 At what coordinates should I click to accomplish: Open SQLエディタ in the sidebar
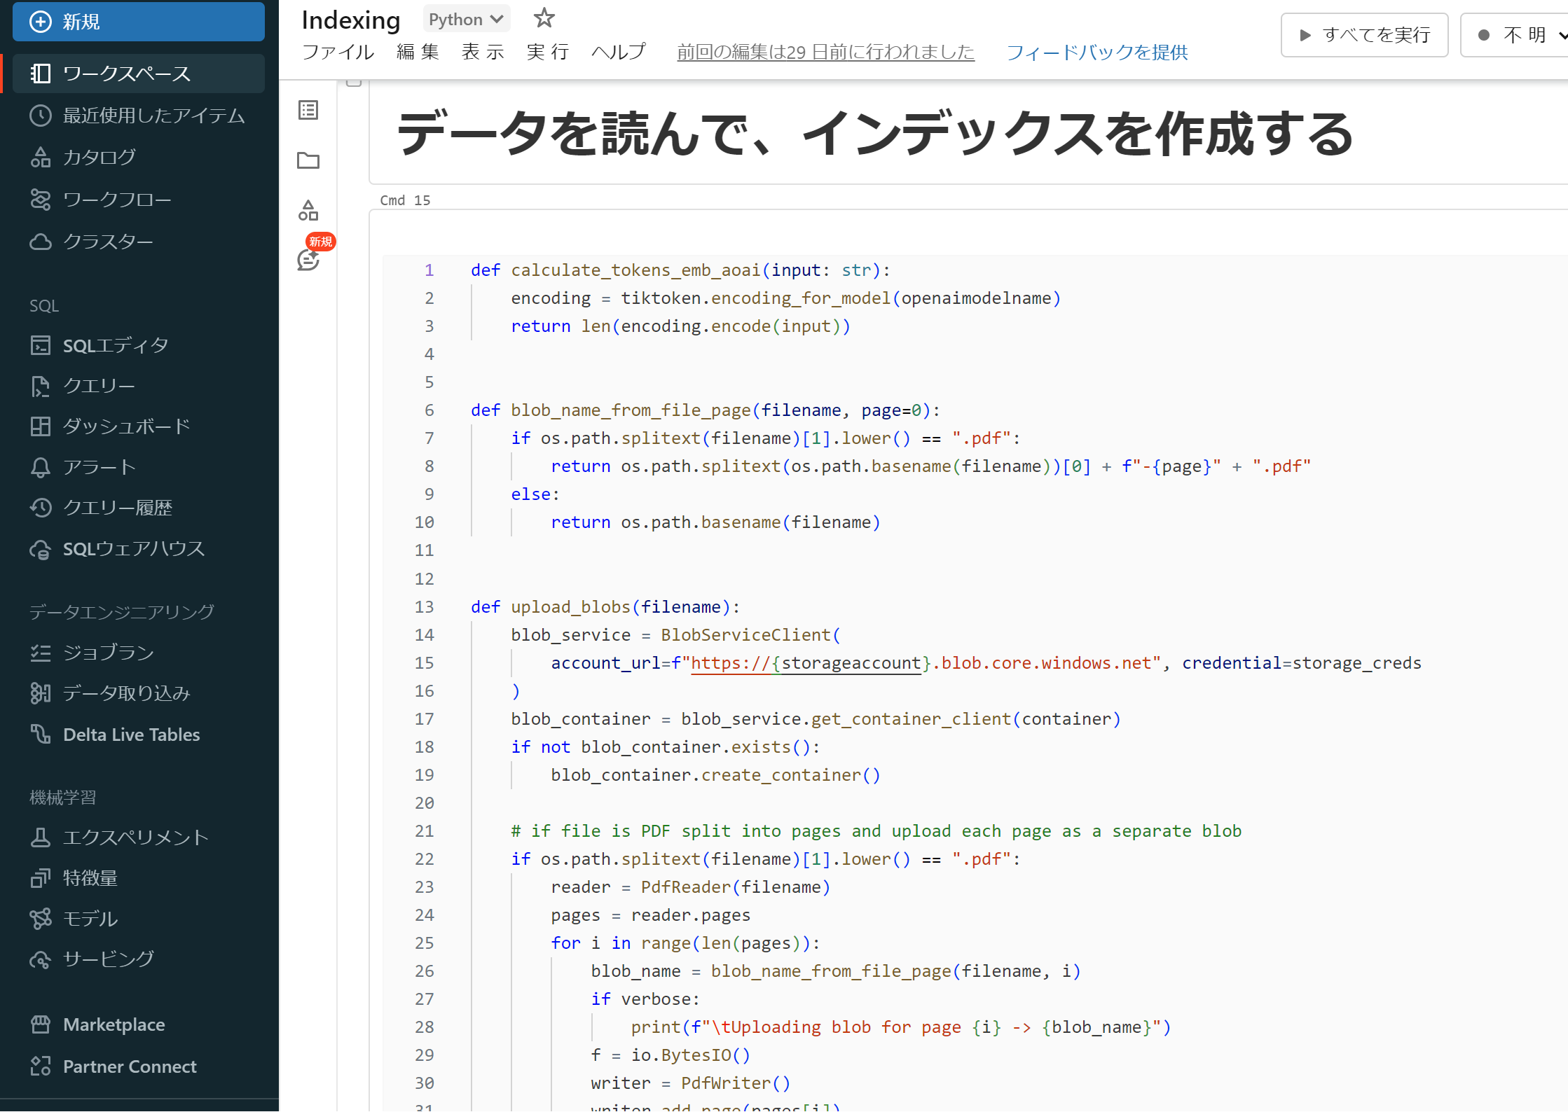pos(116,345)
